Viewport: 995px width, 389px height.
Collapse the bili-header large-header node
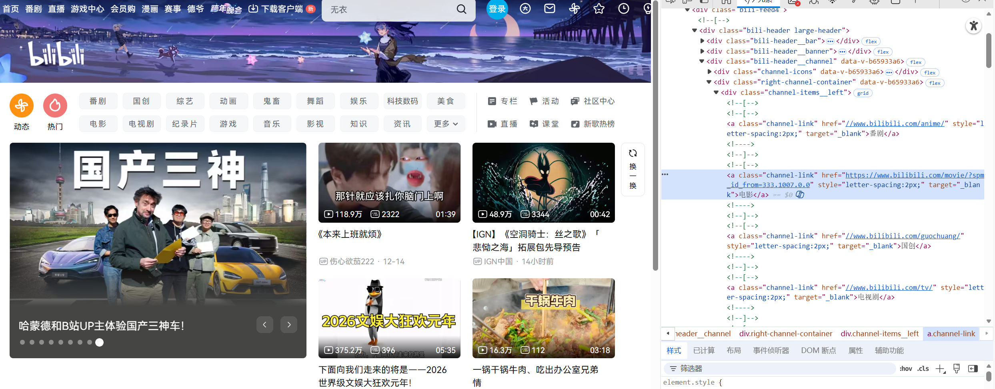click(x=695, y=30)
